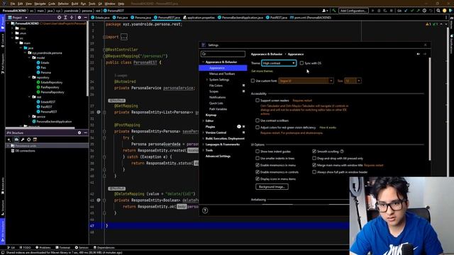Viewport: 454px width, 255px height.
Task: Open the Refactor menu
Action: [63, 4]
